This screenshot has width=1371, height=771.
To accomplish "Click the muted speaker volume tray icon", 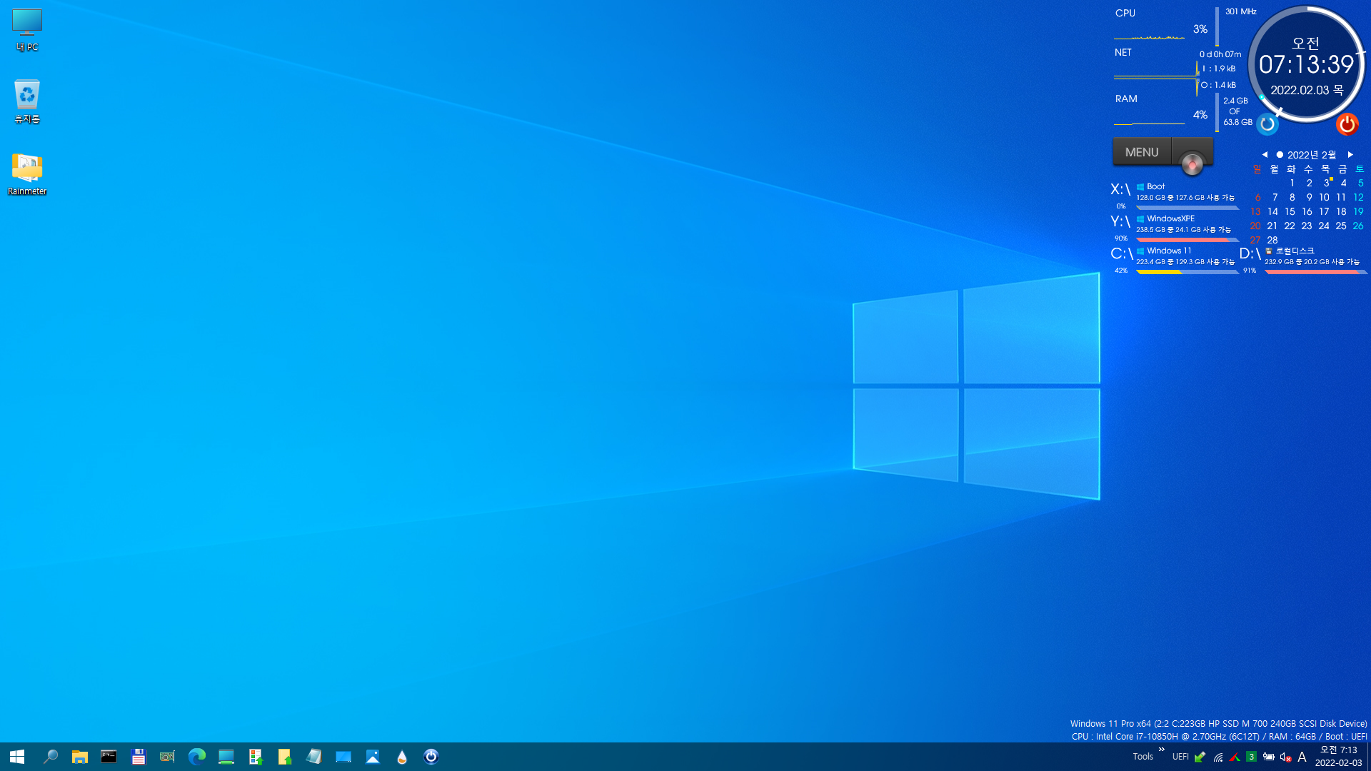I will pyautogui.click(x=1285, y=757).
